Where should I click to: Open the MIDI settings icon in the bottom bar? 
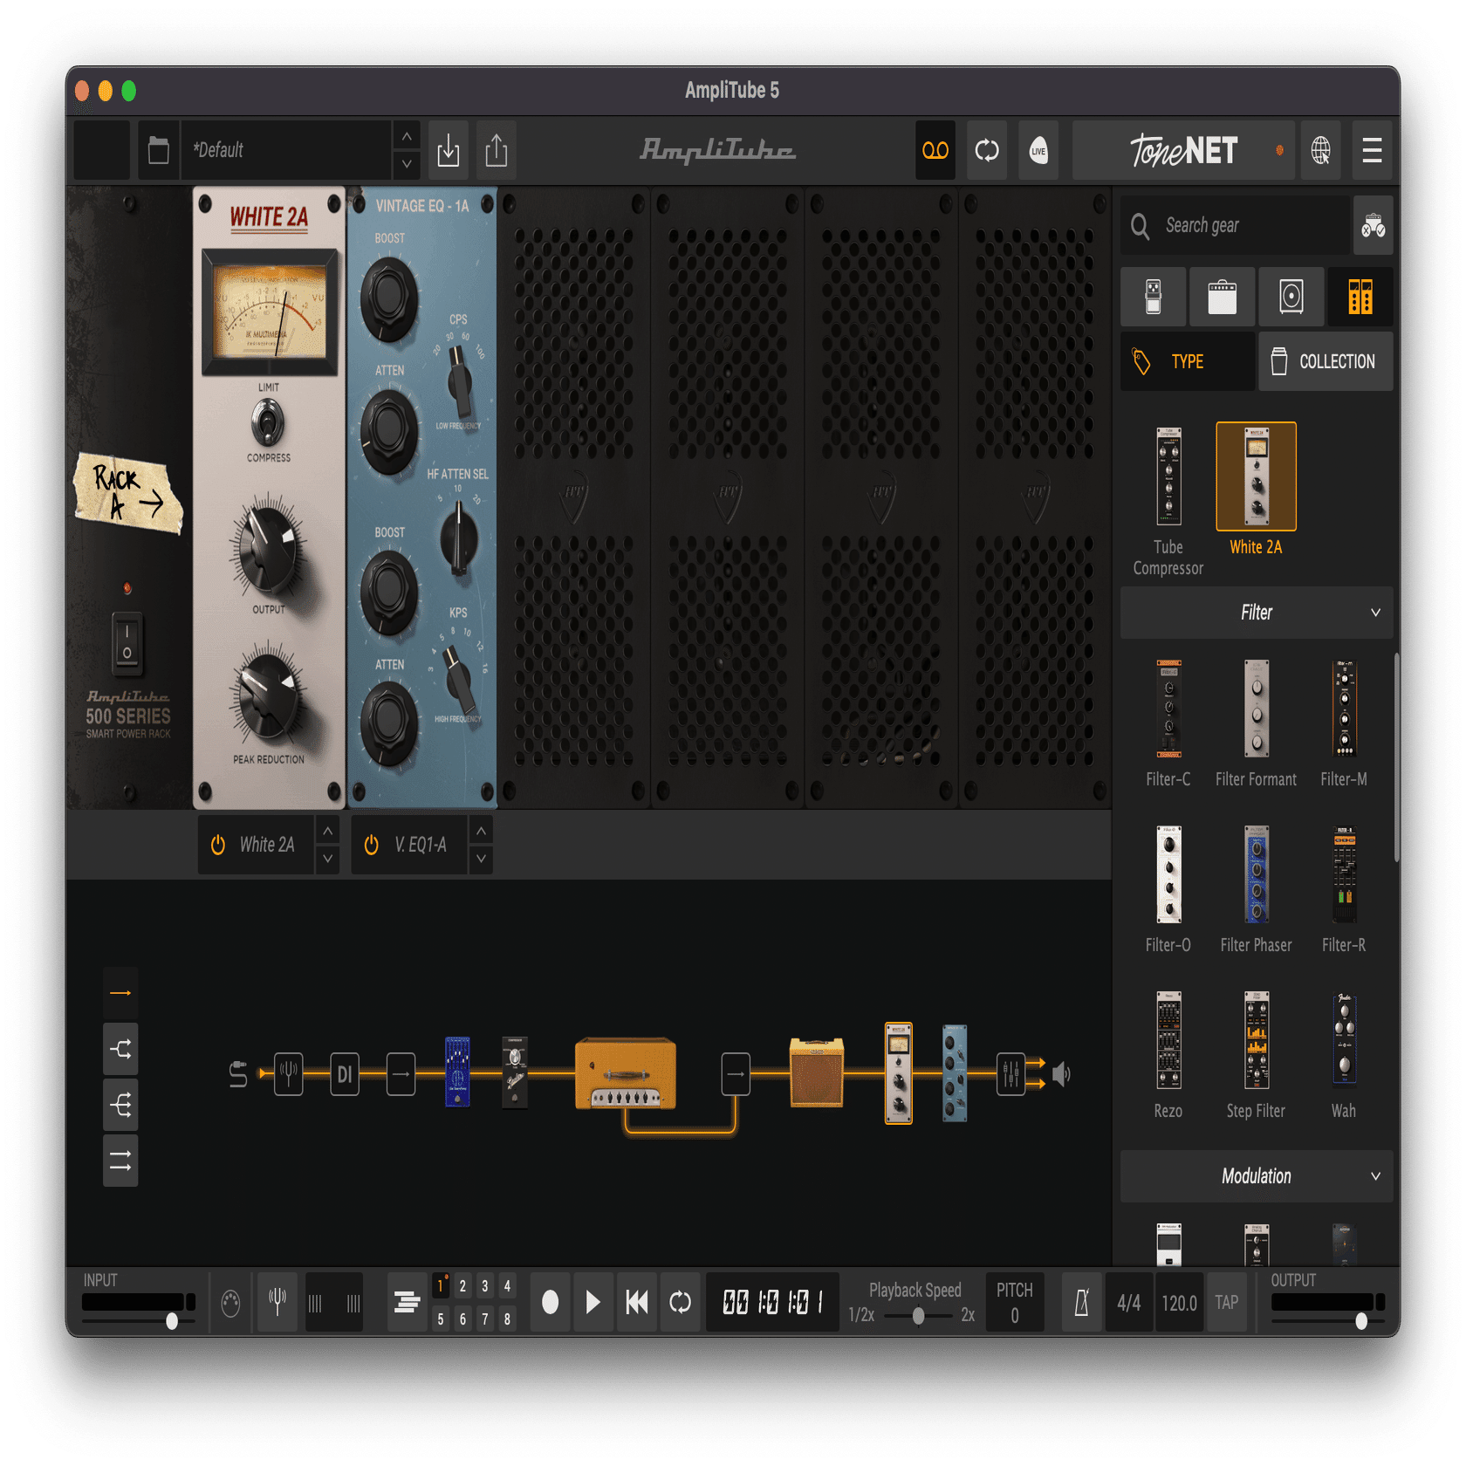click(231, 1302)
